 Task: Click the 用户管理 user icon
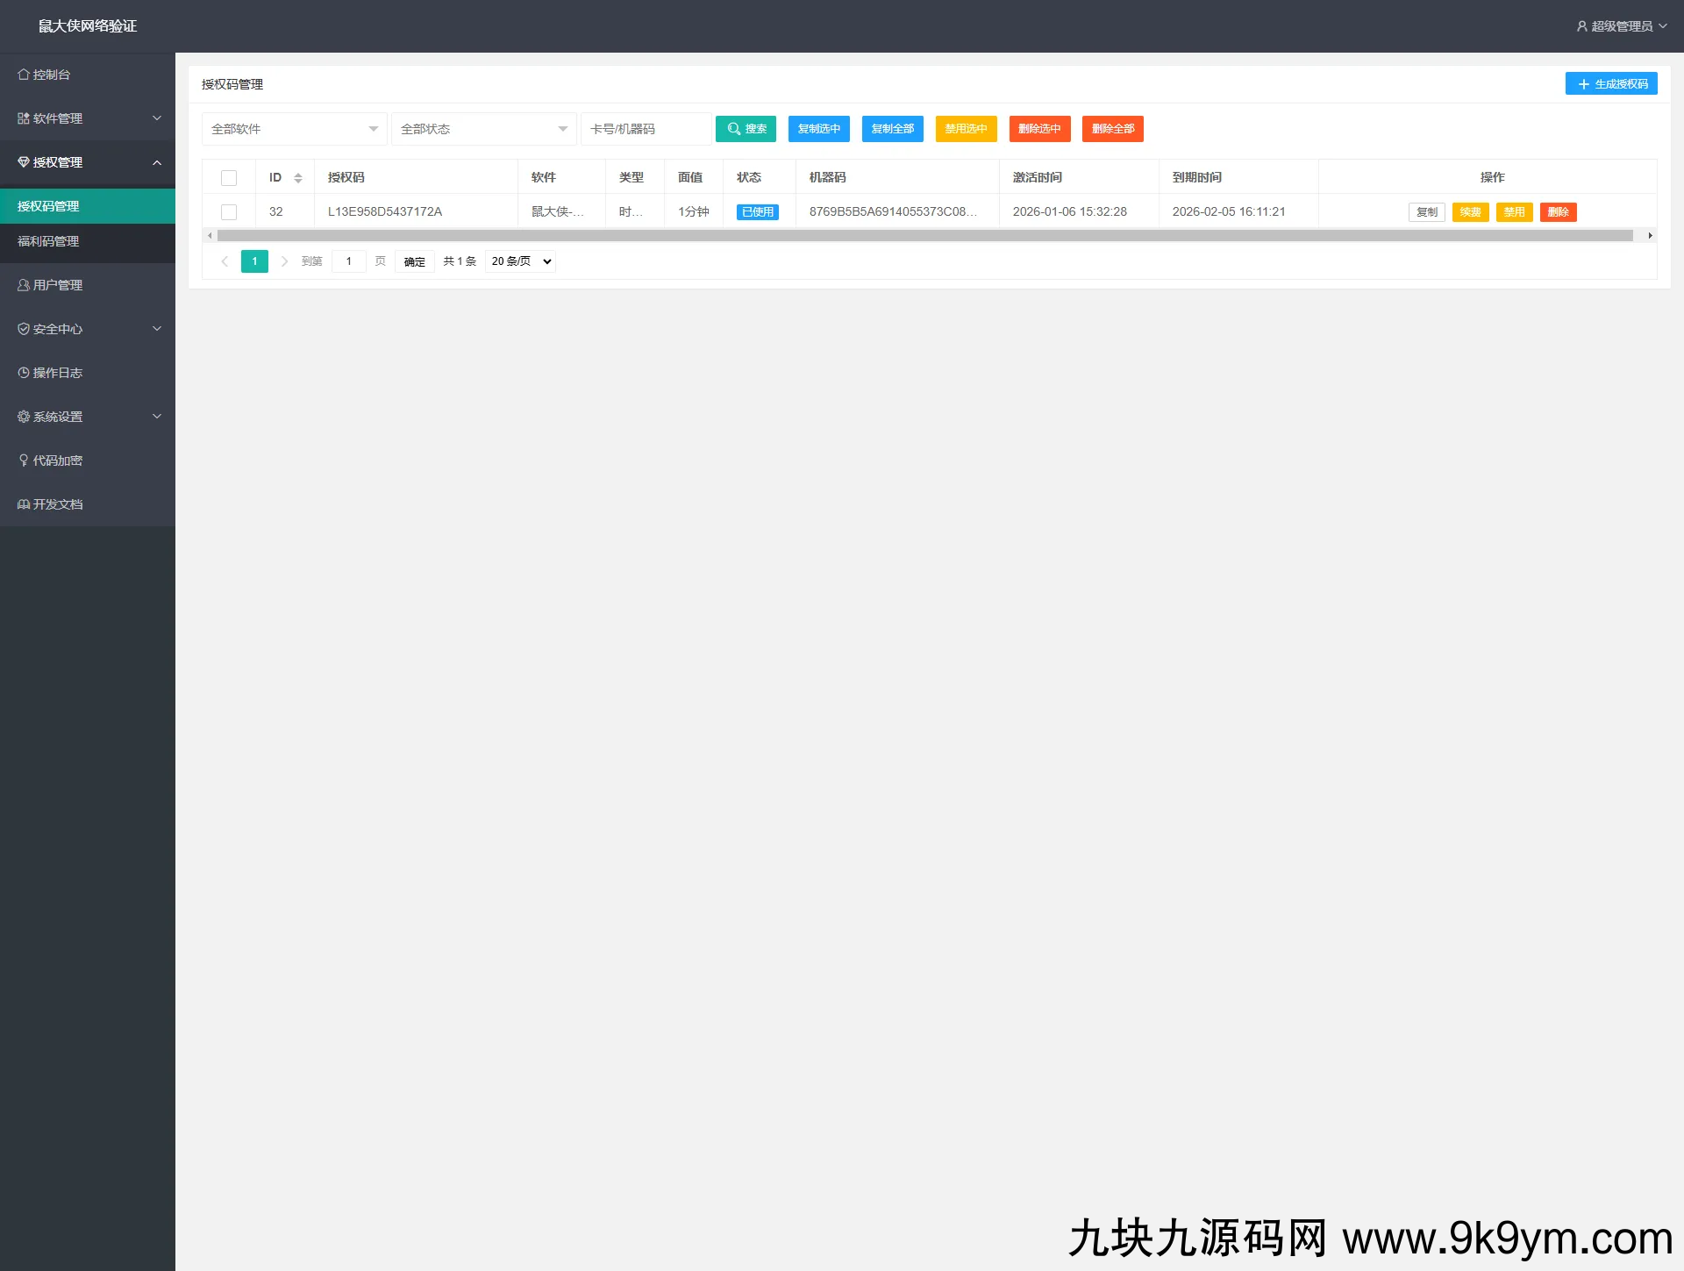point(24,285)
